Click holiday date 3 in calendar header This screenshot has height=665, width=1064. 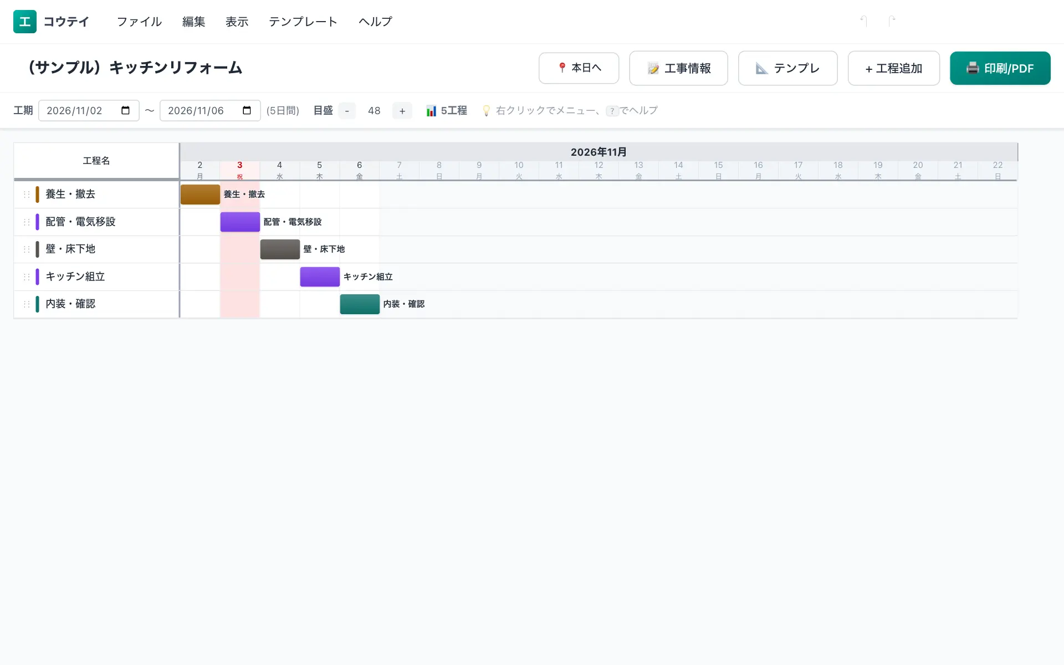pyautogui.click(x=240, y=170)
